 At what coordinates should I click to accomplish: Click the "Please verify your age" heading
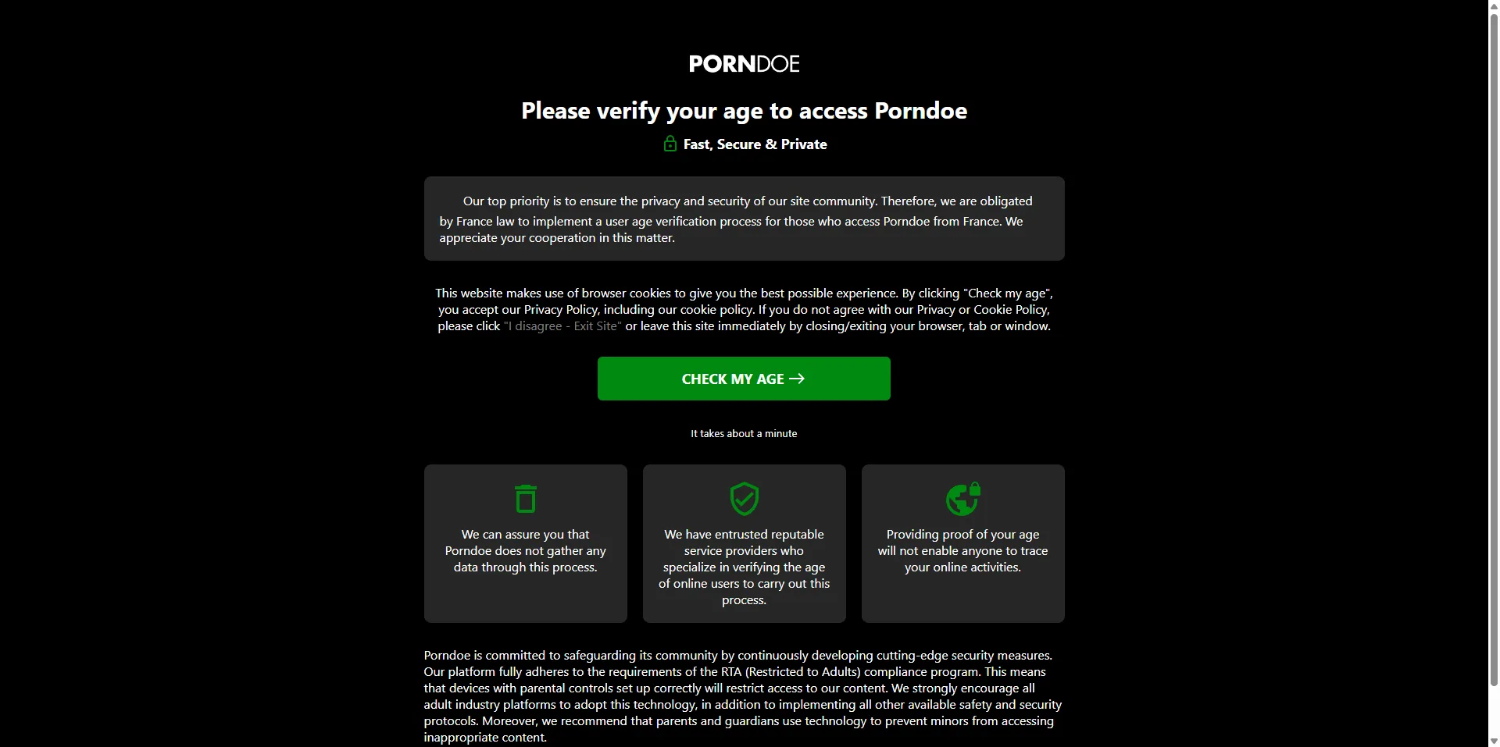coord(744,111)
